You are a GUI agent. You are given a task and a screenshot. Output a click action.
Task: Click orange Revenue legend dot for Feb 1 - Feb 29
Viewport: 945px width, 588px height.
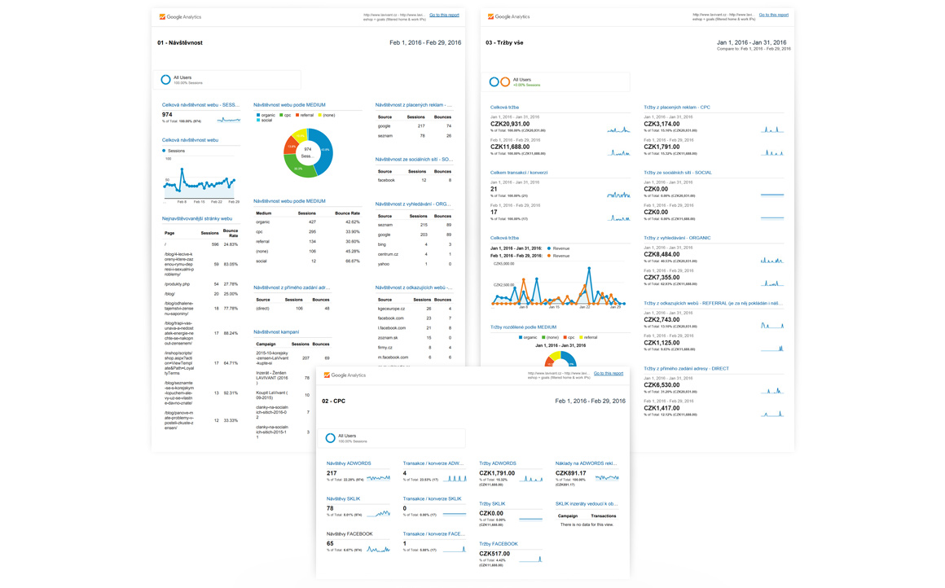pos(549,256)
